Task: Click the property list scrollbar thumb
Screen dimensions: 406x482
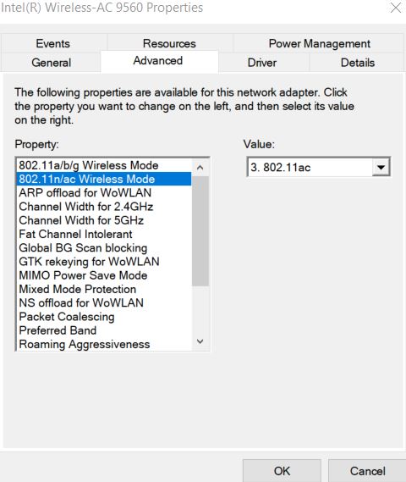Action: [200, 231]
